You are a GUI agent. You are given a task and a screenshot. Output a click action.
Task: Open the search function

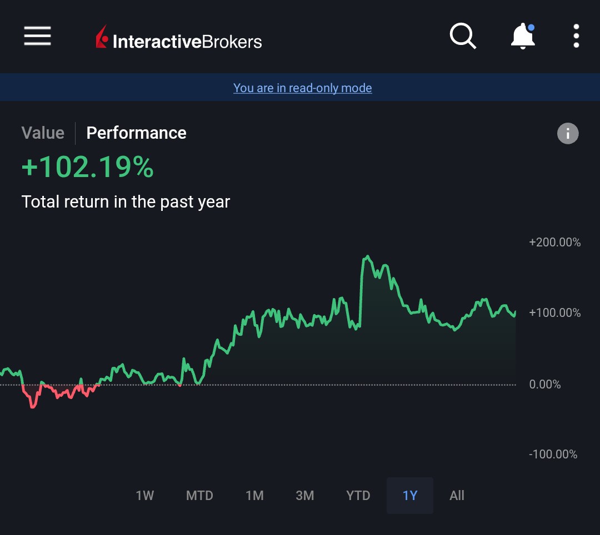click(463, 36)
